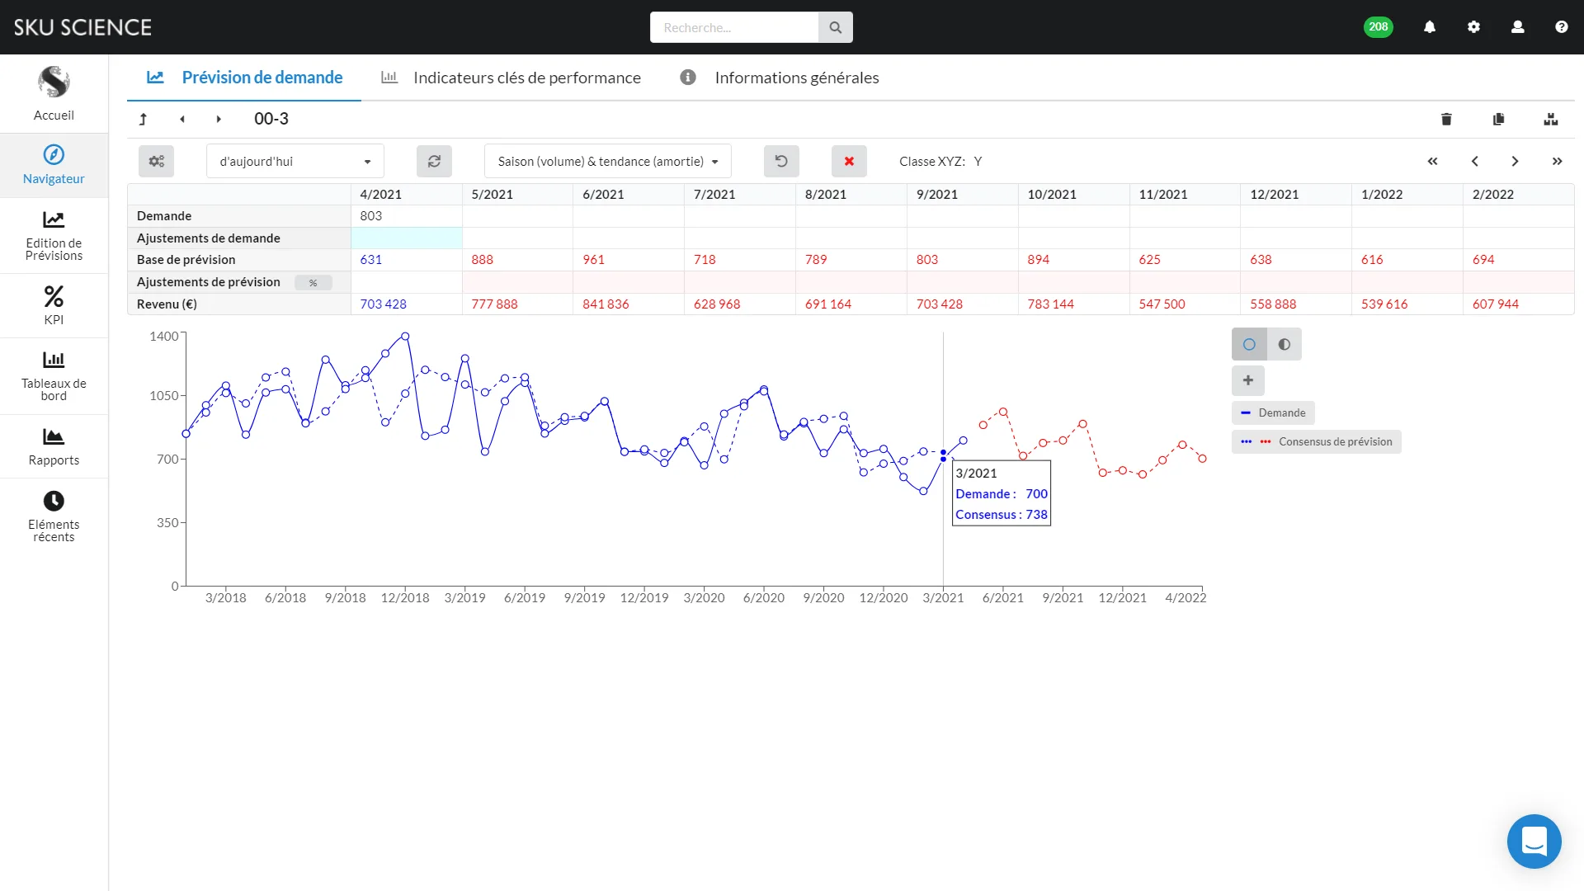Screen dimensions: 1584x891
Task: Click the SKU SCIENCE logo
Action: [82, 27]
